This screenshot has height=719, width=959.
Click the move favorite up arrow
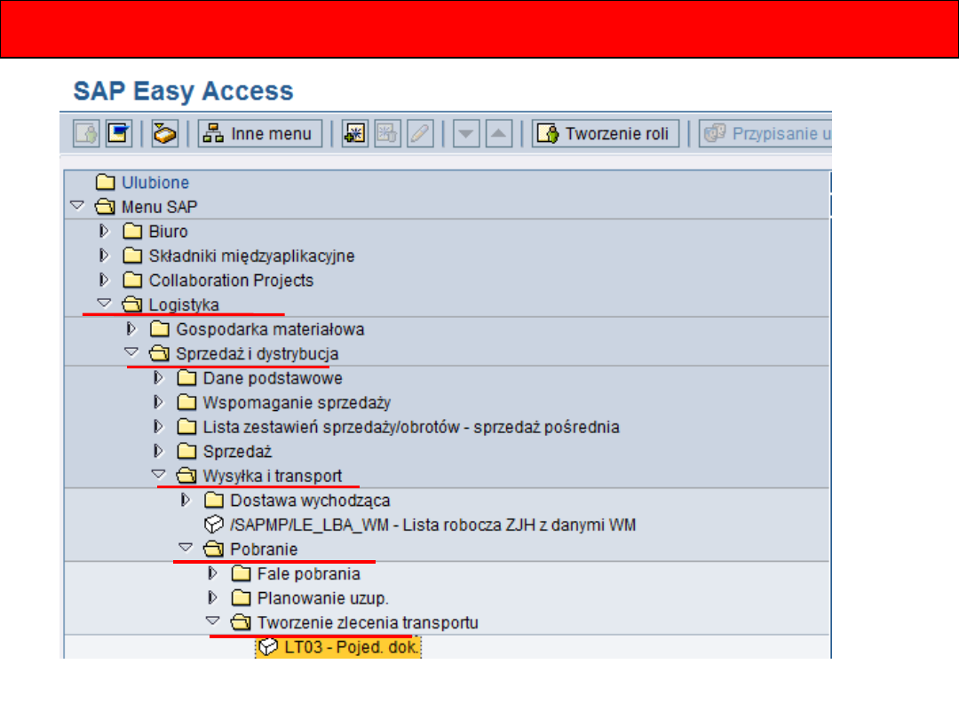tap(500, 134)
